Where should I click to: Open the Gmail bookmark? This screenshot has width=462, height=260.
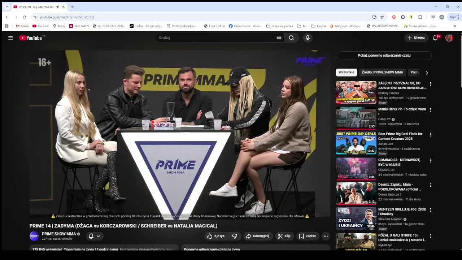[22, 26]
